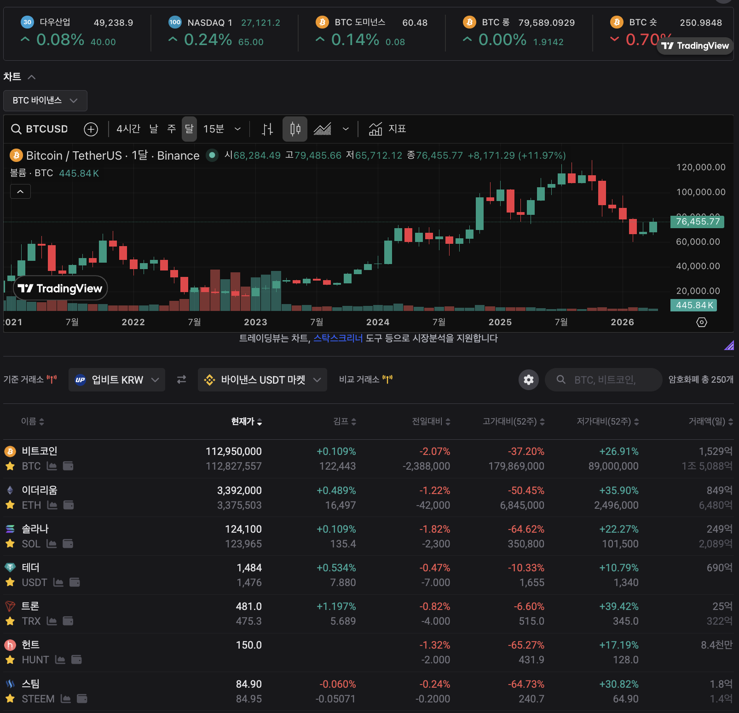This screenshot has width=739, height=713.
Task: Sort the table by 고가대비(52주) column
Action: [514, 421]
